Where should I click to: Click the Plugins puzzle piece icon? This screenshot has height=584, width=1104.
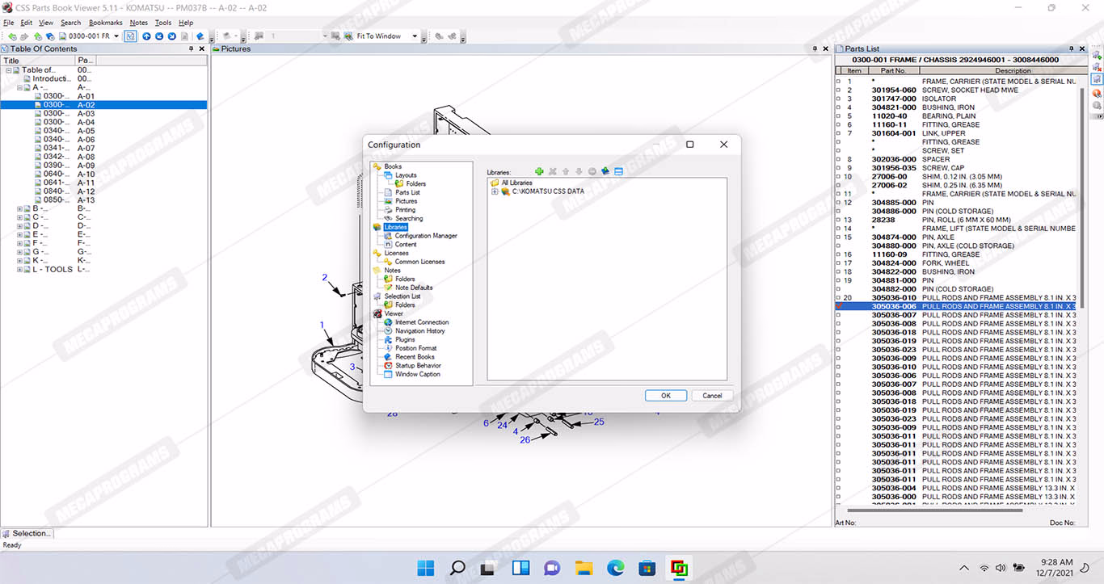(388, 340)
